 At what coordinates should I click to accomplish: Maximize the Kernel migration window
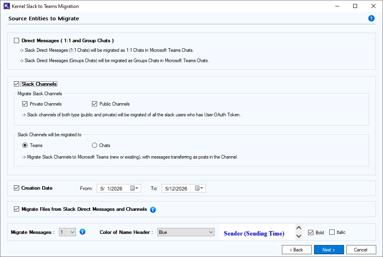(355, 6)
